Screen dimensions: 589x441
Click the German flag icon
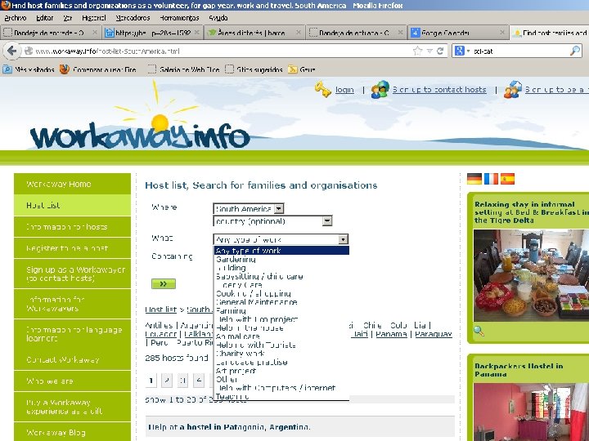click(x=474, y=179)
